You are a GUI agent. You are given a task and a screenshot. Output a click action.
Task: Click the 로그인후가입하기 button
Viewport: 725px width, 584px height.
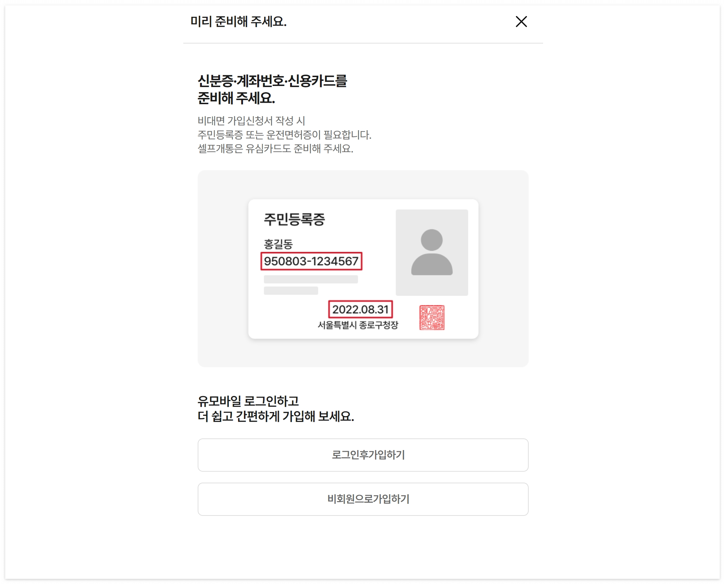(362, 455)
